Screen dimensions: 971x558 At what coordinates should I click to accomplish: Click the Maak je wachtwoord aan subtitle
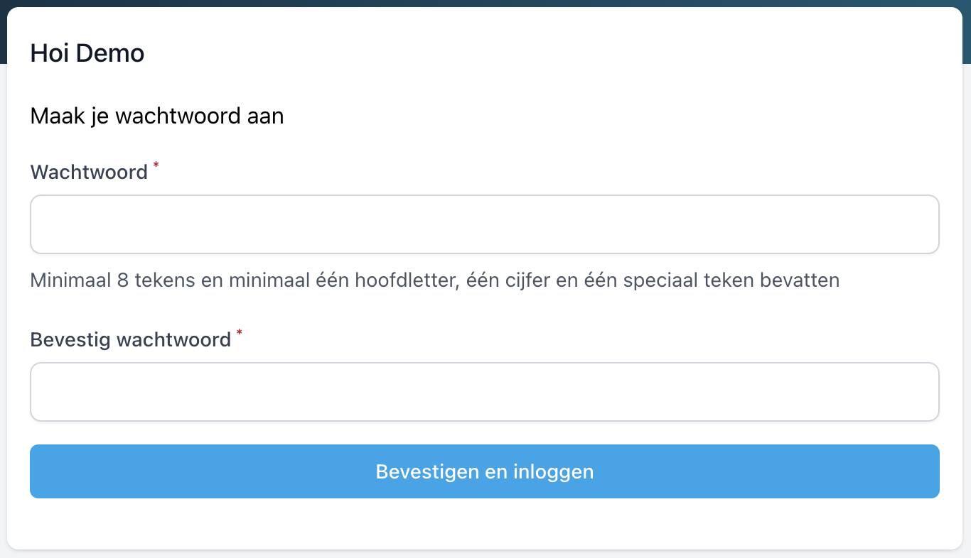click(x=156, y=116)
